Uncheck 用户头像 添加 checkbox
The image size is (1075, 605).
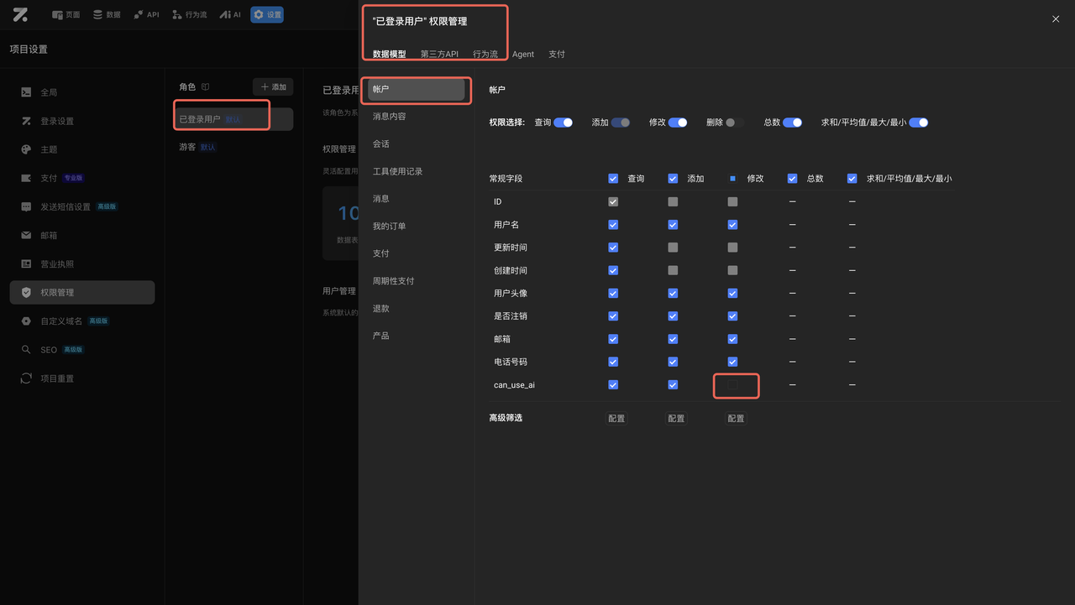click(673, 294)
